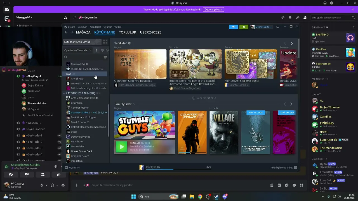The width and height of the screenshot is (358, 201).
Task: Show pinned messages in Discord channel
Action: 298,17
